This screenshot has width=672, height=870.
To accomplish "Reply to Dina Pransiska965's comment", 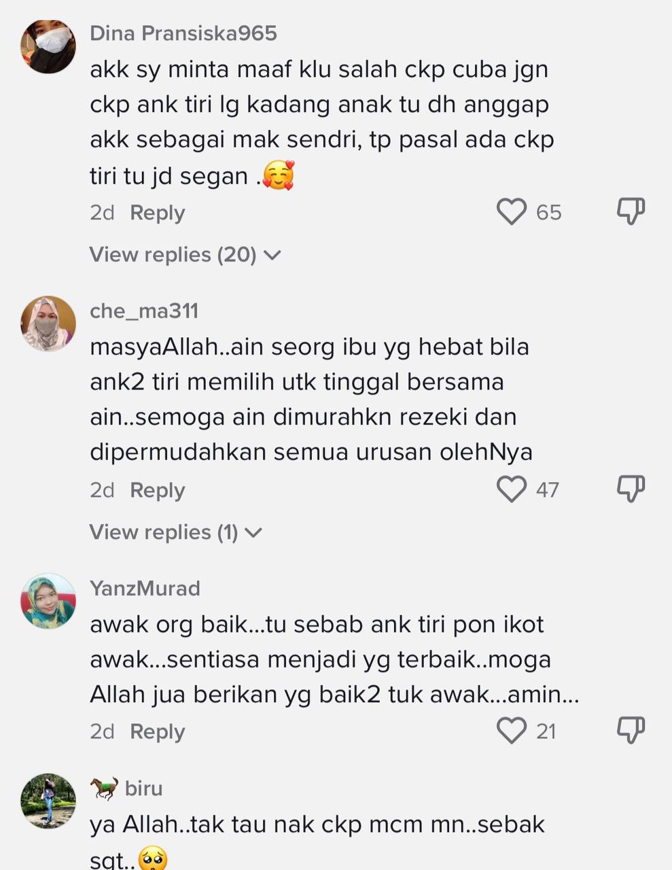I will tap(157, 213).
